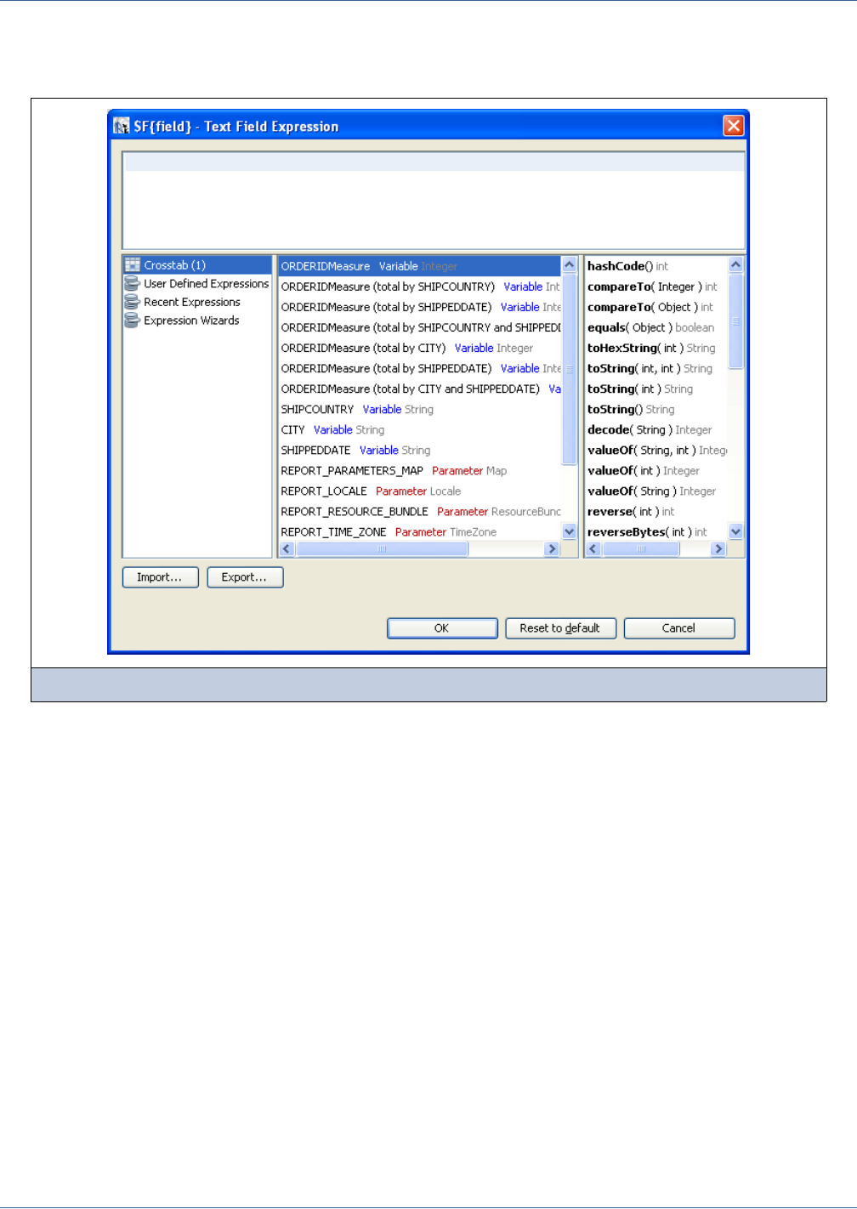Screen dimensions: 857x1209
Task: Select REPORT_PARAMETERS_MAP Parameter row
Action: pos(420,470)
